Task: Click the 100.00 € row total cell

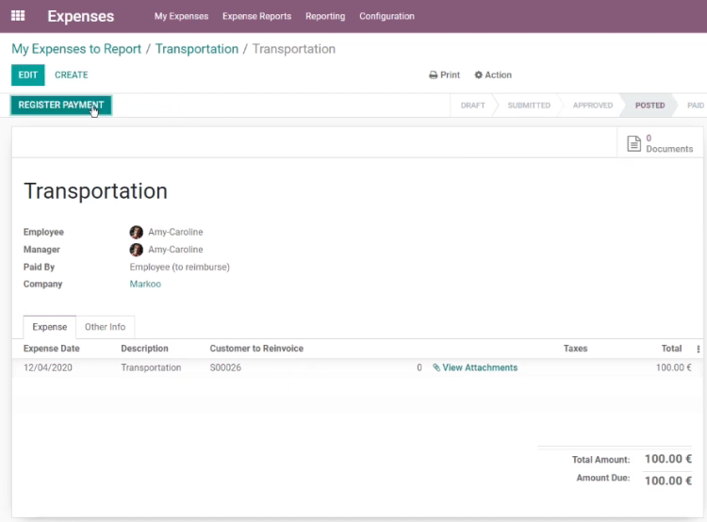Action: click(674, 367)
